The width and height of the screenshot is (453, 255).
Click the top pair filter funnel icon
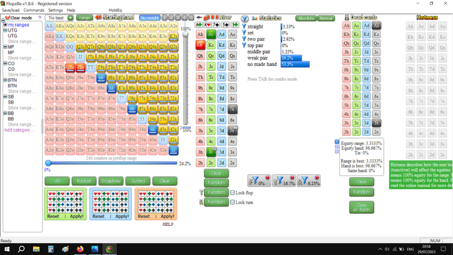(244, 45)
